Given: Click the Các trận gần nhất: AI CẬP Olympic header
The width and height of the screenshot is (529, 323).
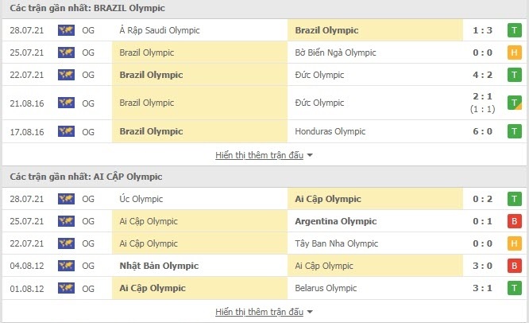Looking at the screenshot, I should coord(86,177).
